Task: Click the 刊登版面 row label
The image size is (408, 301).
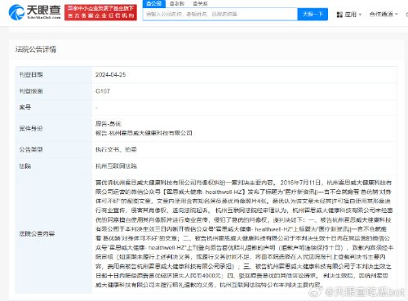Action: click(x=31, y=91)
